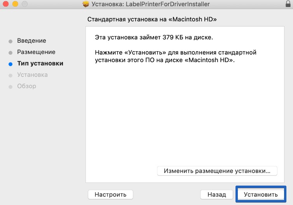Open the Настроить customization options

point(110,194)
